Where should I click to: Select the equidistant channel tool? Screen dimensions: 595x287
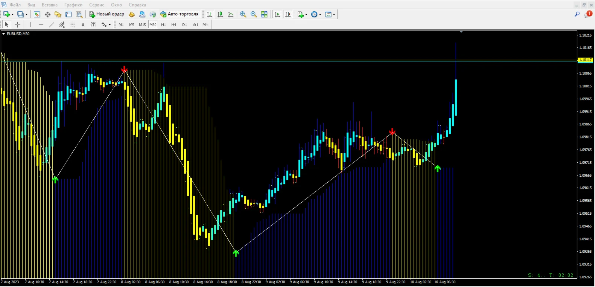tap(62, 24)
